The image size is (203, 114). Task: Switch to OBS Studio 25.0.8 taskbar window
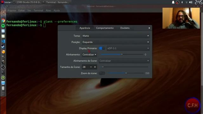coord(28,2)
